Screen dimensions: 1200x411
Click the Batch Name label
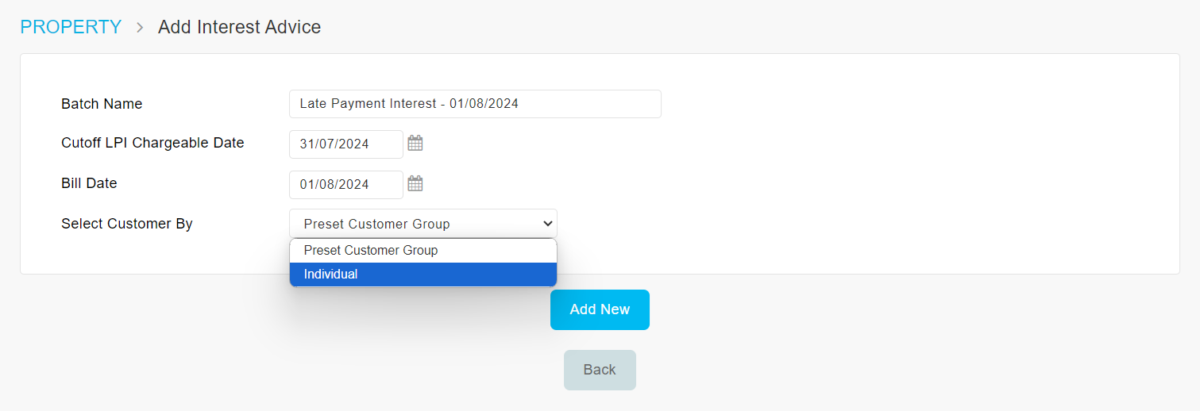tap(102, 104)
